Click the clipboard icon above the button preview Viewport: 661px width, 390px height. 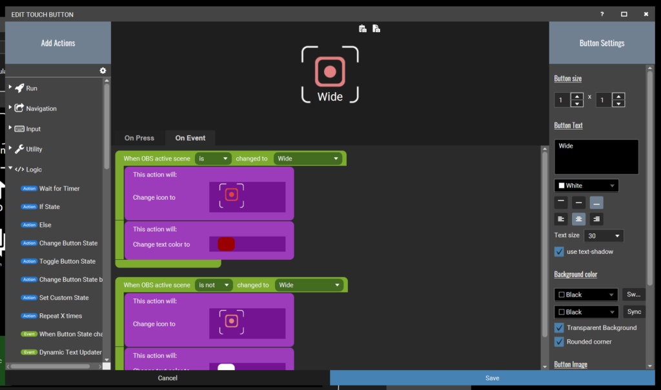click(363, 28)
